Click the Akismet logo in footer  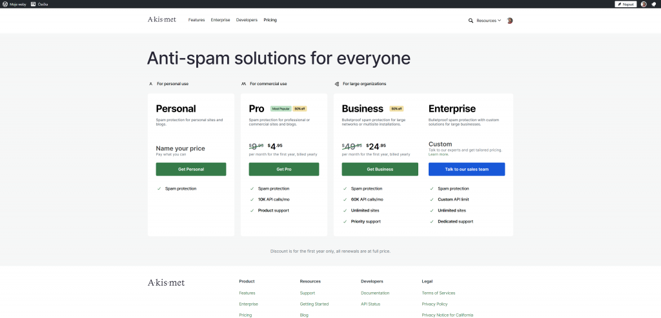point(166,283)
